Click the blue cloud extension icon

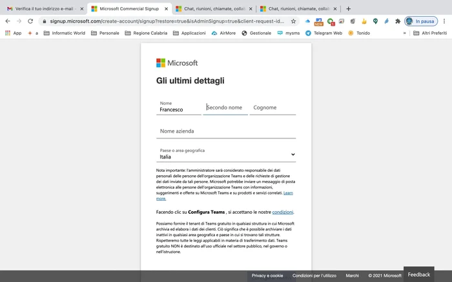coord(307,21)
